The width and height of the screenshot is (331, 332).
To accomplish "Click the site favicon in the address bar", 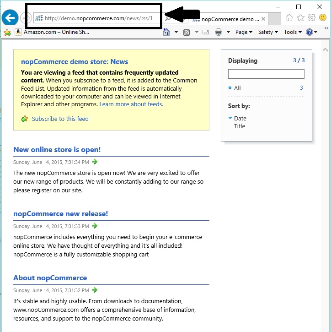I will pos(39,18).
